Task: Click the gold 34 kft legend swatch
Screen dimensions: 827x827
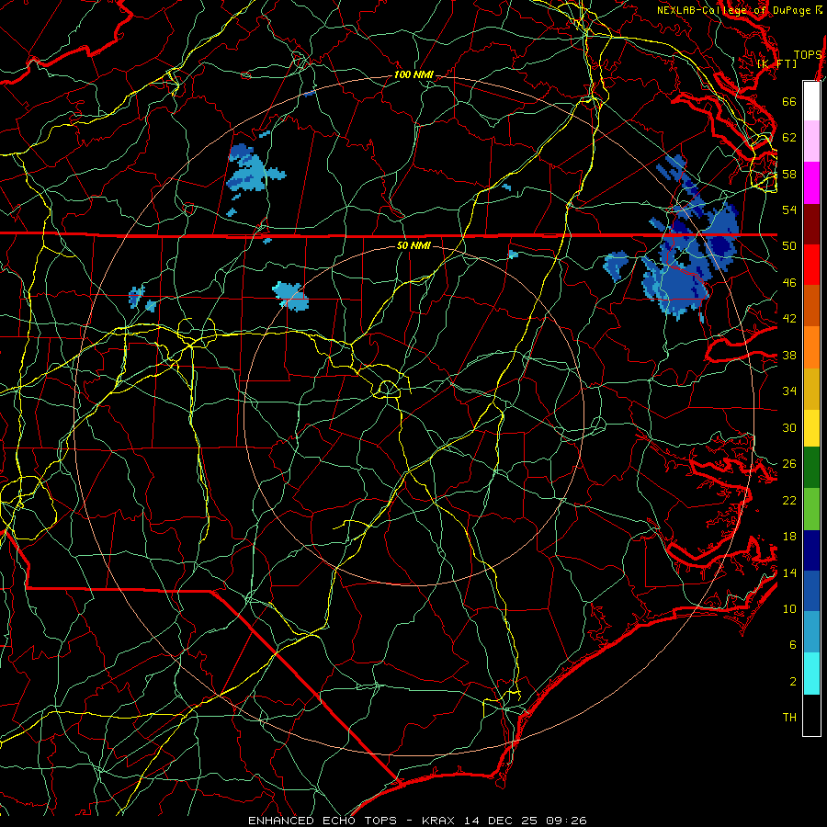Action: click(x=811, y=389)
